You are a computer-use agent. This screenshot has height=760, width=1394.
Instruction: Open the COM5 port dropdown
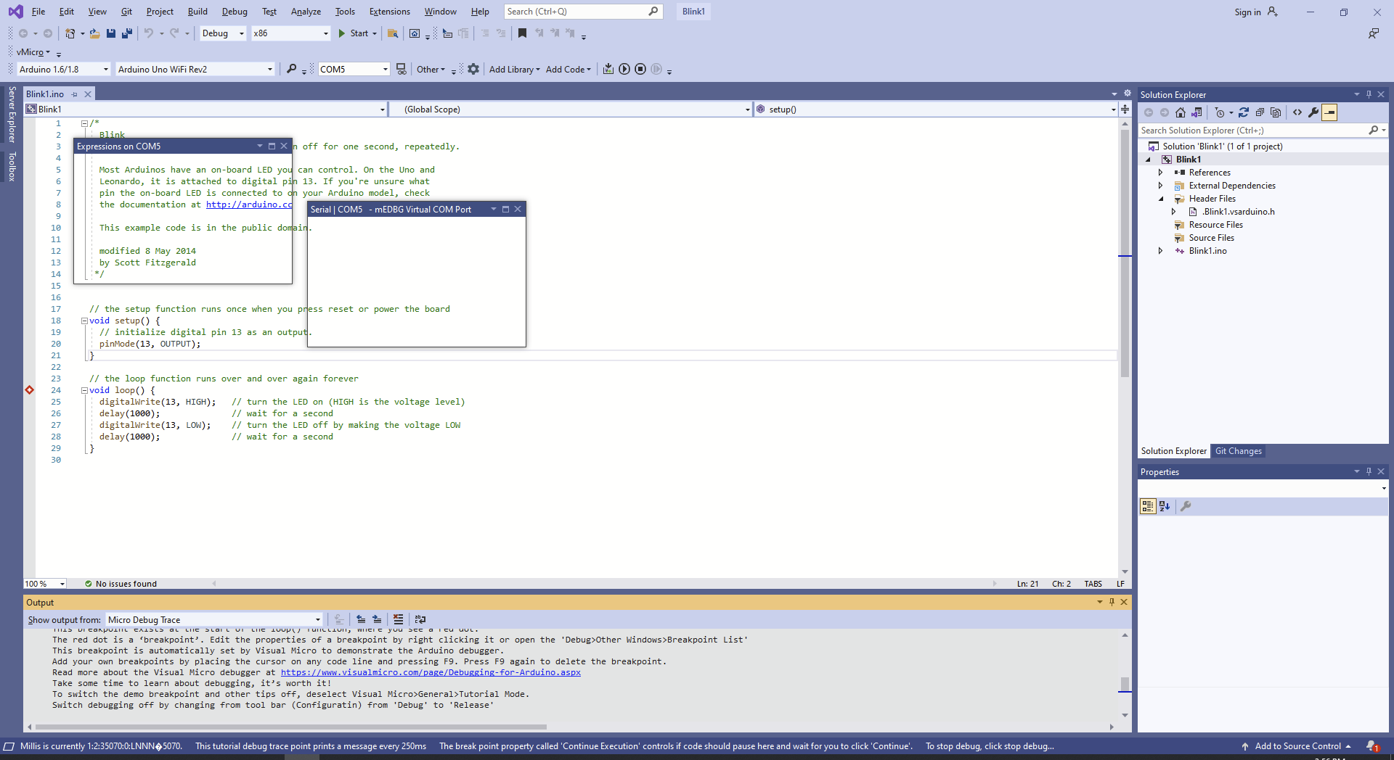click(386, 69)
